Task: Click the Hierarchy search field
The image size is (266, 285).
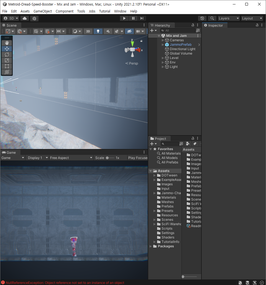Action: 178,30
